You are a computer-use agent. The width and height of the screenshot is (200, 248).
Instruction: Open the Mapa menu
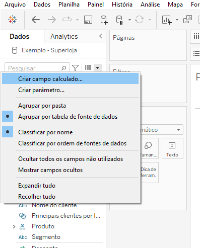coord(175,5)
